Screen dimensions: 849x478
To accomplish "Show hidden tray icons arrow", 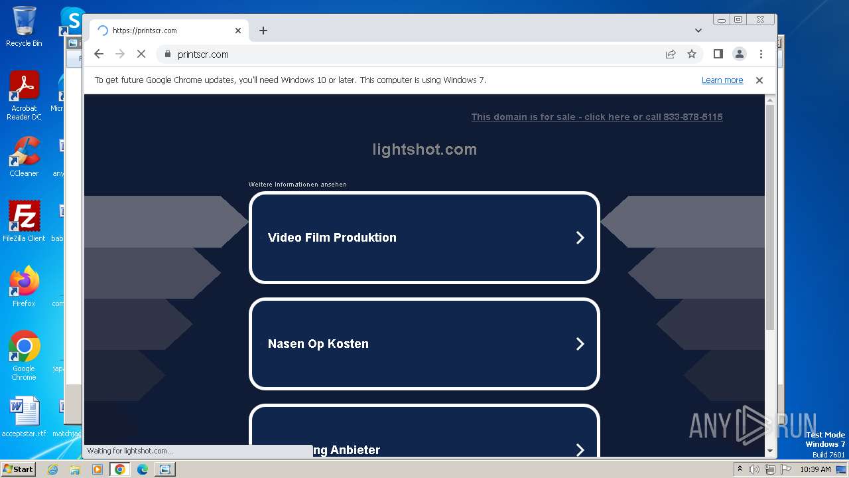I will click(x=740, y=469).
